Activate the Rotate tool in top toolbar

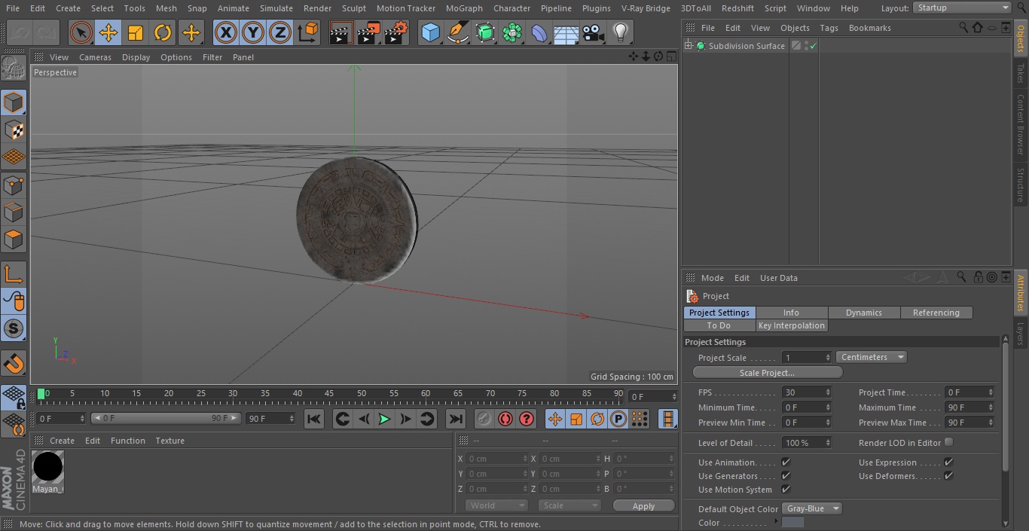pyautogui.click(x=163, y=33)
